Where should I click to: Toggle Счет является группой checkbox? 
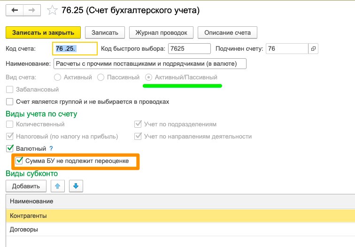coord(9,101)
